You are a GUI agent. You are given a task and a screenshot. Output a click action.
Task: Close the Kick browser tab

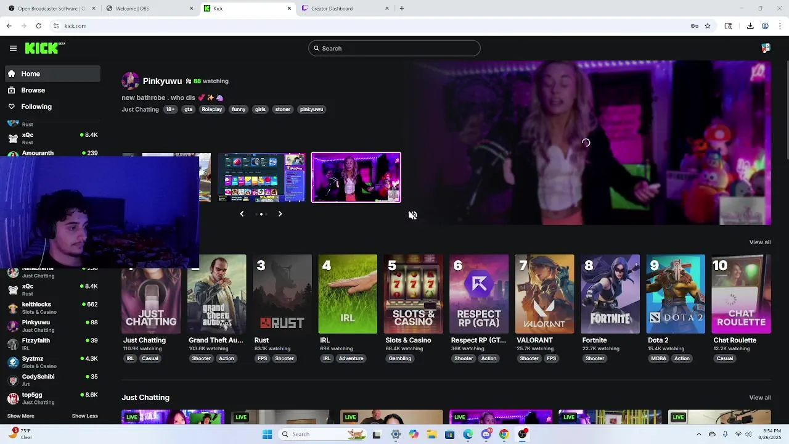(x=289, y=9)
